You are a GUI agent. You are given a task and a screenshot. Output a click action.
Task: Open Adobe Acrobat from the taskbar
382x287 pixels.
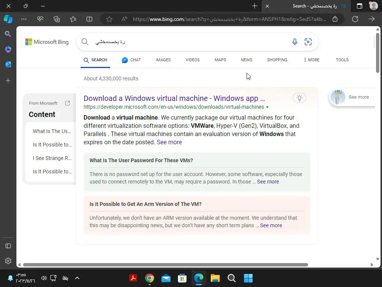click(133, 278)
